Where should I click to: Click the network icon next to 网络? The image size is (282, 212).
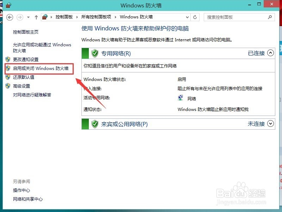pyautogui.click(x=180, y=98)
